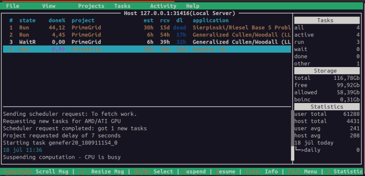Select task 3 in WaitR state
The height and width of the screenshot is (176, 365).
tap(147, 42)
